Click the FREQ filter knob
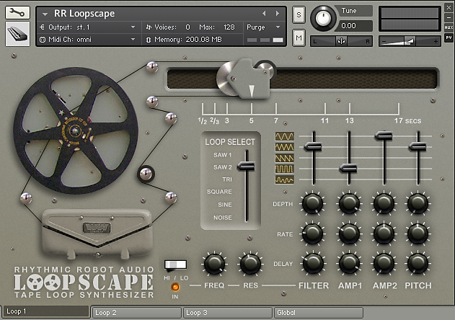The height and width of the screenshot is (320, 455). pos(215,264)
